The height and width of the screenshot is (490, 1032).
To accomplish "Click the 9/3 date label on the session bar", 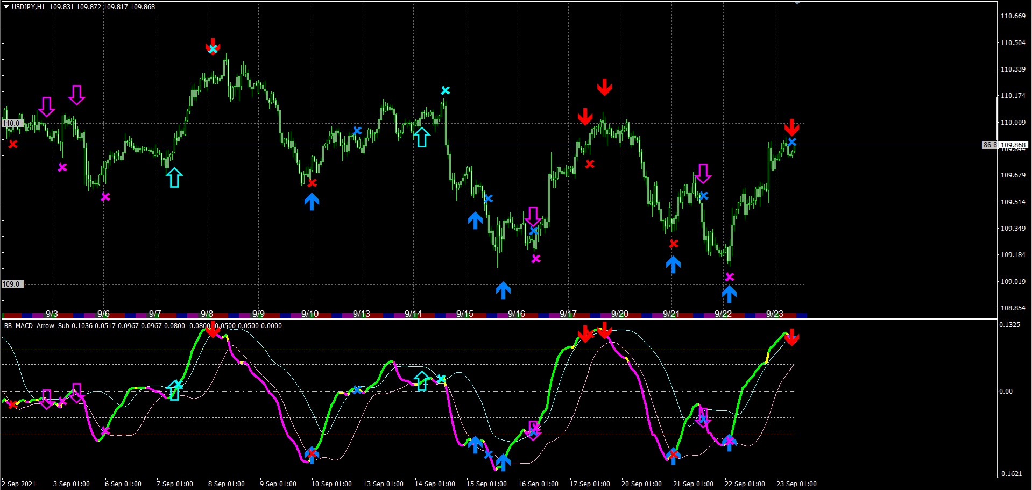I will [52, 314].
